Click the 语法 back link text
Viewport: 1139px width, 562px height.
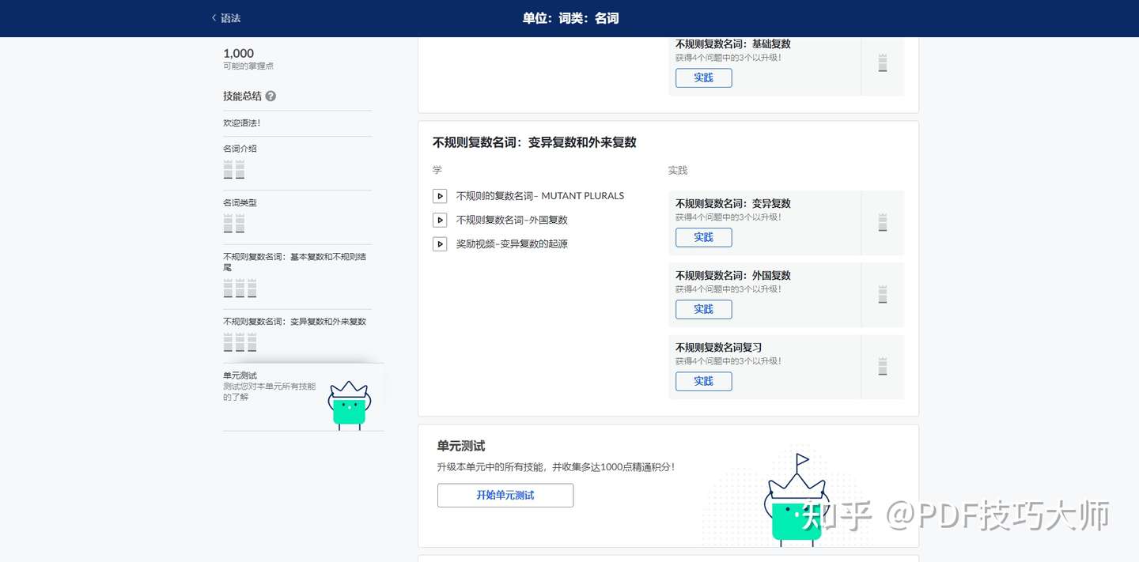click(230, 18)
